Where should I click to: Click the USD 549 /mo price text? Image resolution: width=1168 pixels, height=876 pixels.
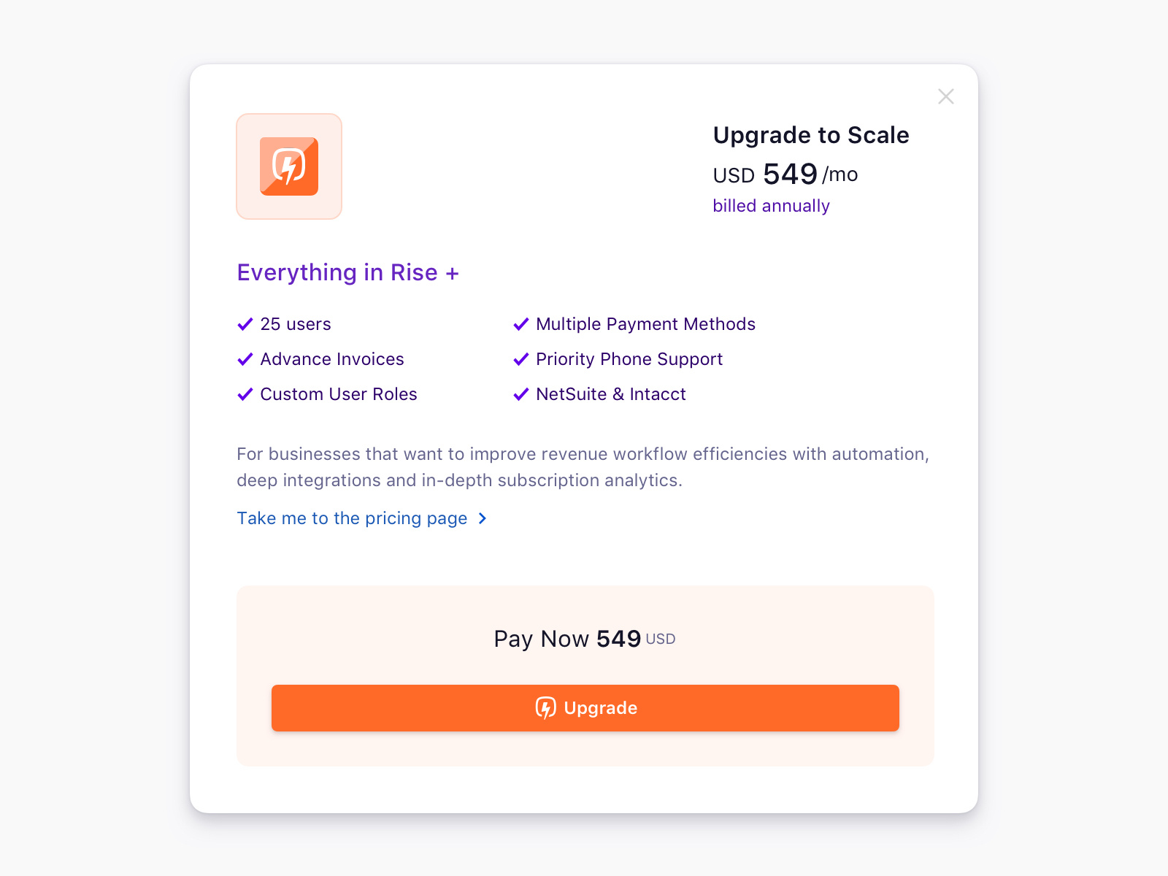pos(784,174)
